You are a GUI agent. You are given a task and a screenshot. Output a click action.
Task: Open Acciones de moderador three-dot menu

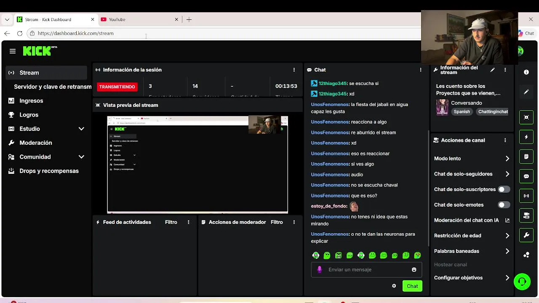click(x=294, y=222)
